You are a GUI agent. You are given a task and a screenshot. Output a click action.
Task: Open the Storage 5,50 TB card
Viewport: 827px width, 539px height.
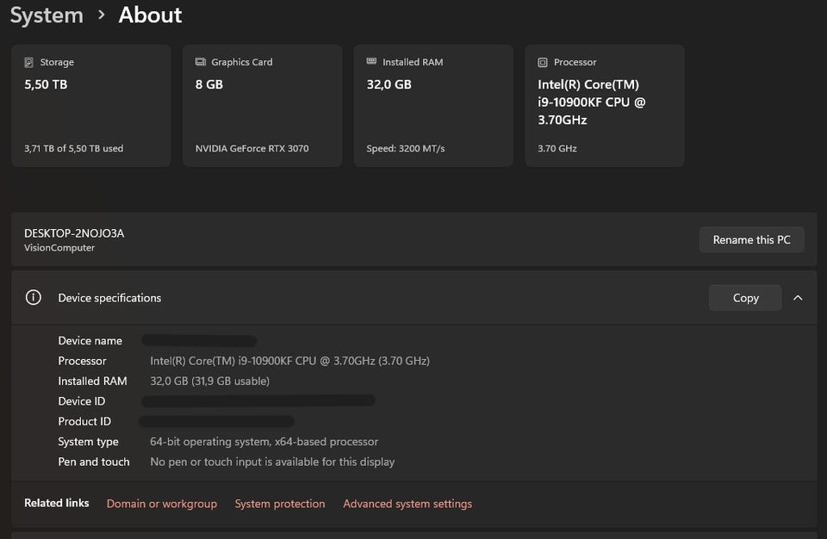pos(91,106)
